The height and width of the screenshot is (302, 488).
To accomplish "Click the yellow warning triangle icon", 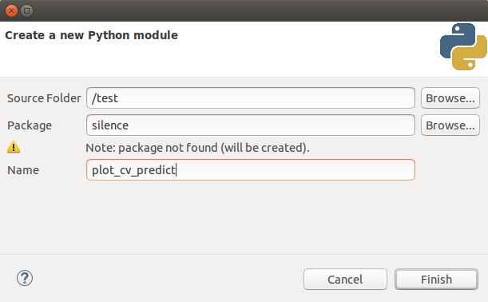I will [x=14, y=147].
